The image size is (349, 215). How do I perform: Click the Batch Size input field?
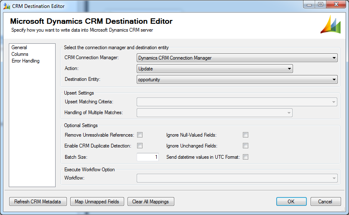coord(148,157)
